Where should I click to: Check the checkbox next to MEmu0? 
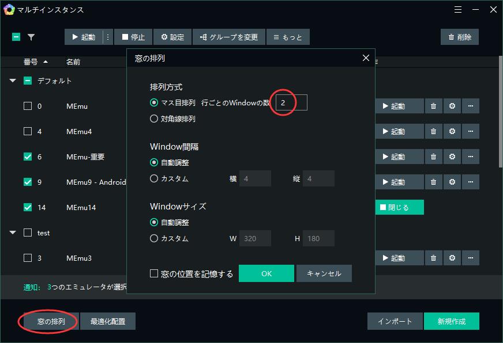pos(27,106)
